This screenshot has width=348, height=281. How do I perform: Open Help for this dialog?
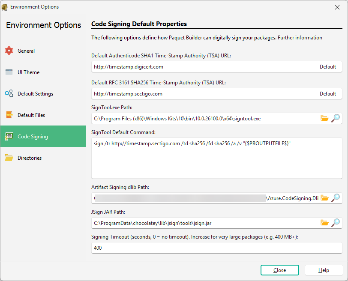[324, 270]
